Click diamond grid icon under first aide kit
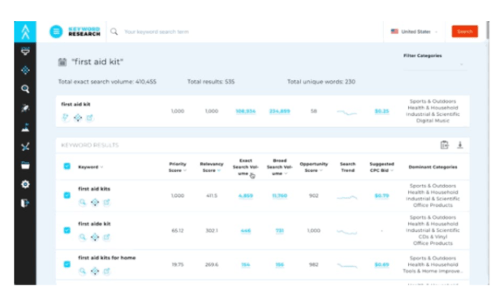This screenshot has width=499, height=296. [x=95, y=237]
